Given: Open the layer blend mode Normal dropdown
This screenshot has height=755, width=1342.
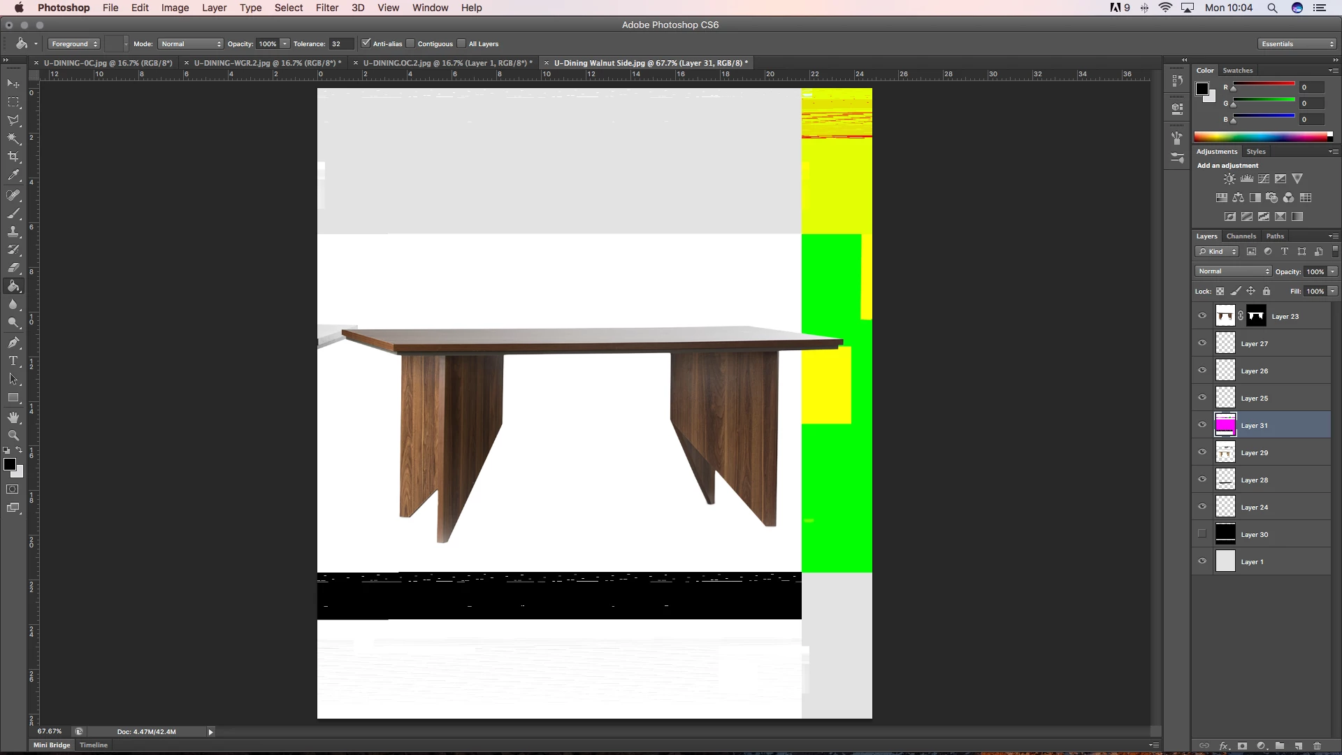Looking at the screenshot, I should 1233,271.
